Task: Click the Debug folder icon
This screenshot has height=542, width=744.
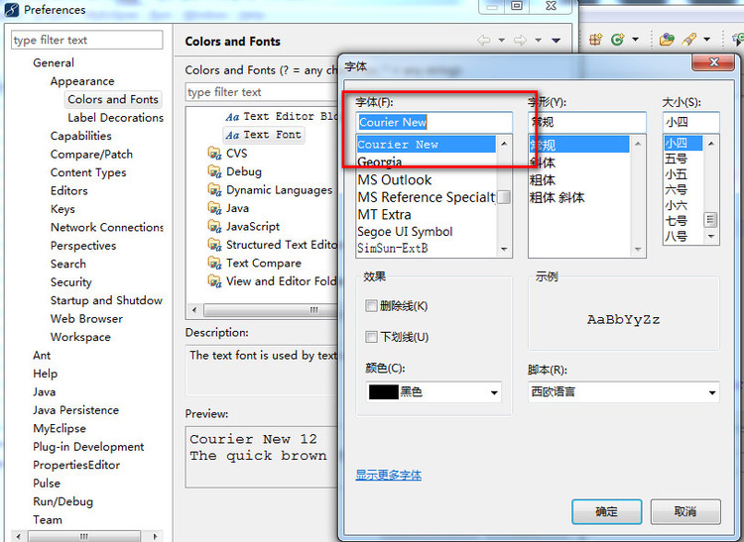Action: point(214,171)
